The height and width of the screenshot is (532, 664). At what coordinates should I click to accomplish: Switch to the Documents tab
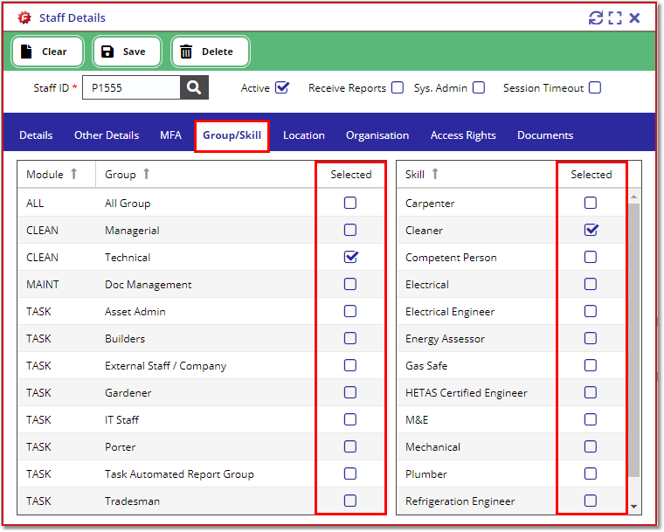545,135
